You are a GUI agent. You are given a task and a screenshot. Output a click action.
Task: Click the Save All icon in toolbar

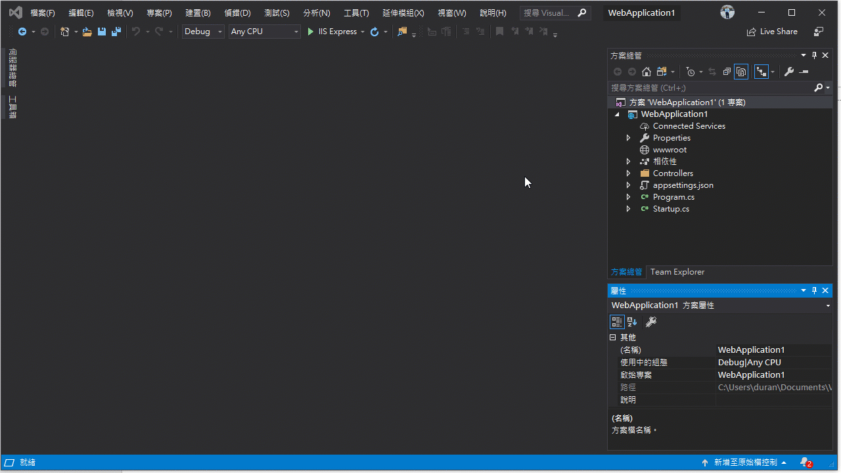(x=116, y=31)
